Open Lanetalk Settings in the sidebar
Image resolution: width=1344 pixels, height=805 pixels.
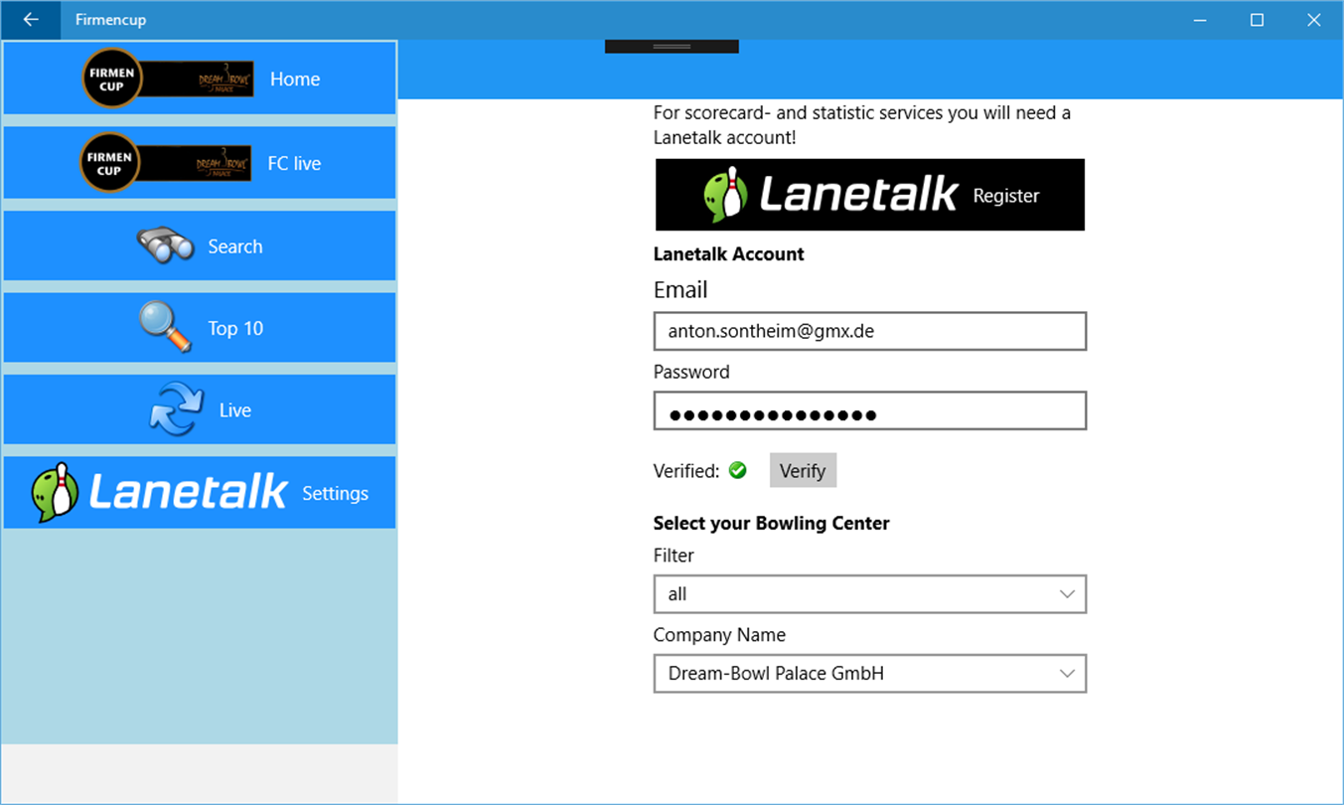coord(200,492)
